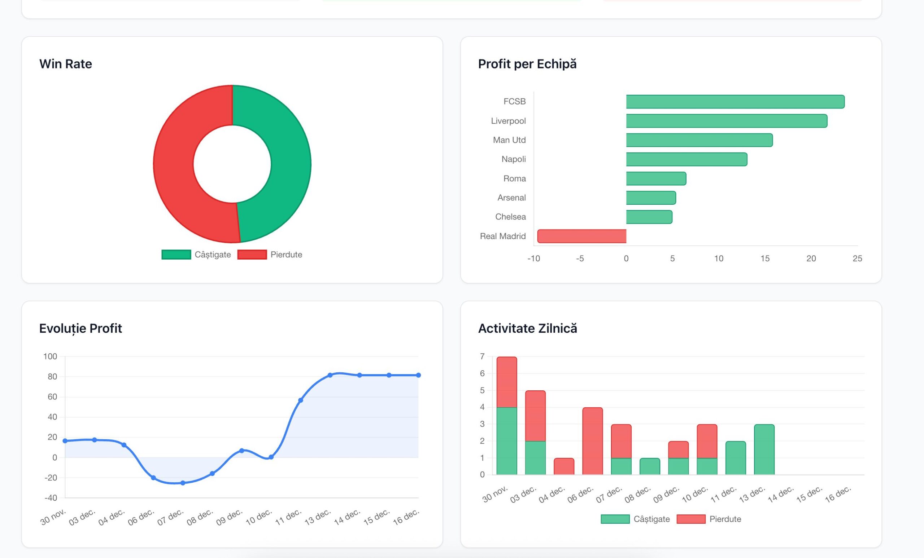Select the Liverpool profit bar

click(726, 121)
